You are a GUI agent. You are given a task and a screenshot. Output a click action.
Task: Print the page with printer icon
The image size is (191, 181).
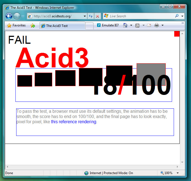pos(157,26)
